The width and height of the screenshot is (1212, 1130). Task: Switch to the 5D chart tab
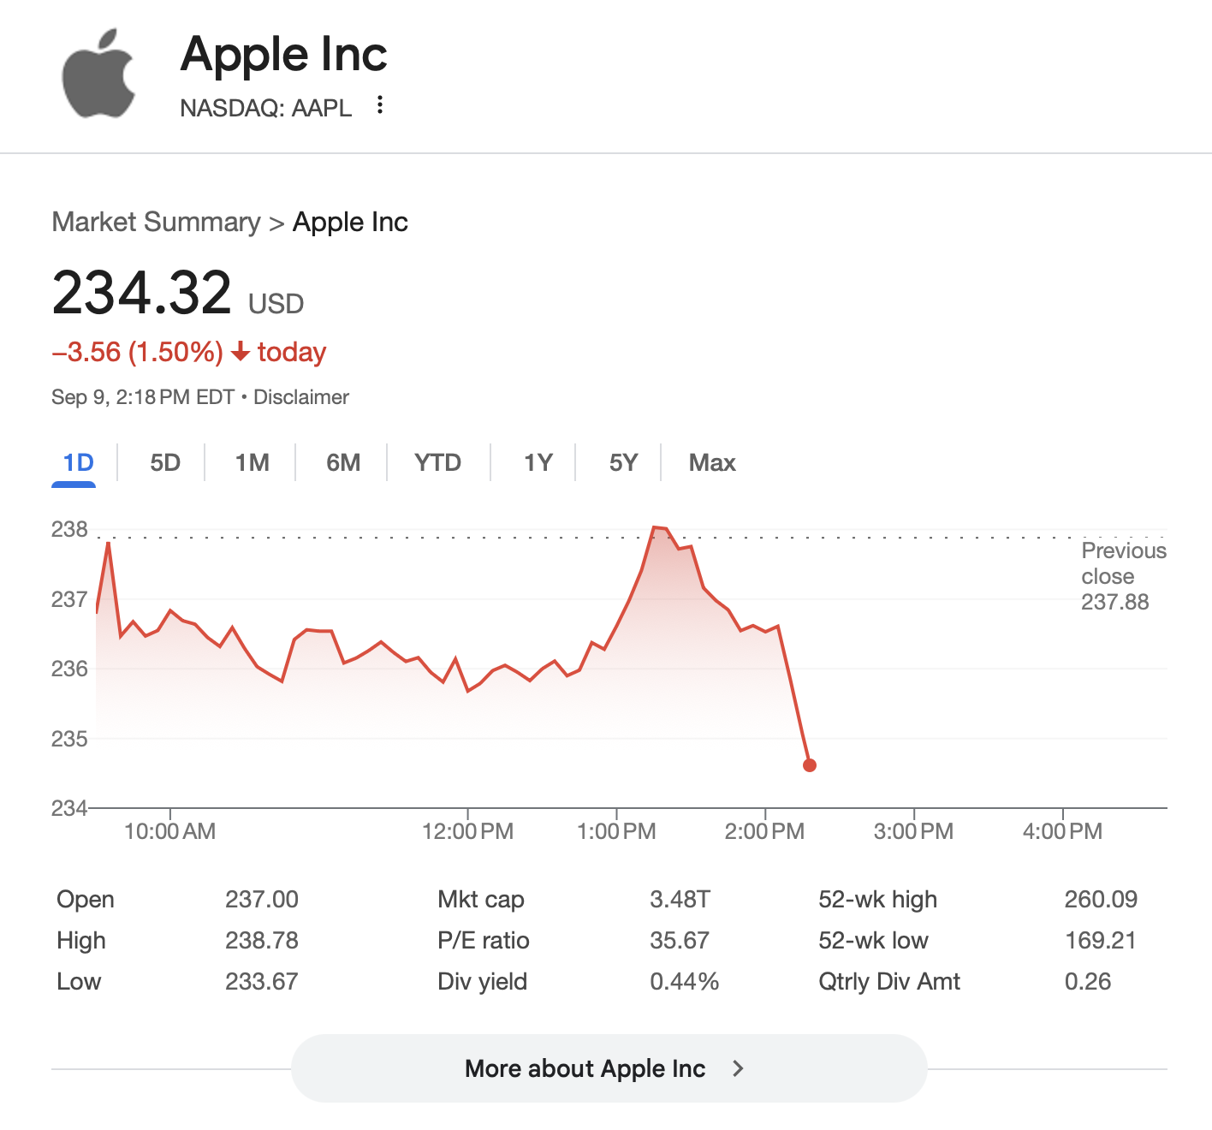[x=165, y=463]
